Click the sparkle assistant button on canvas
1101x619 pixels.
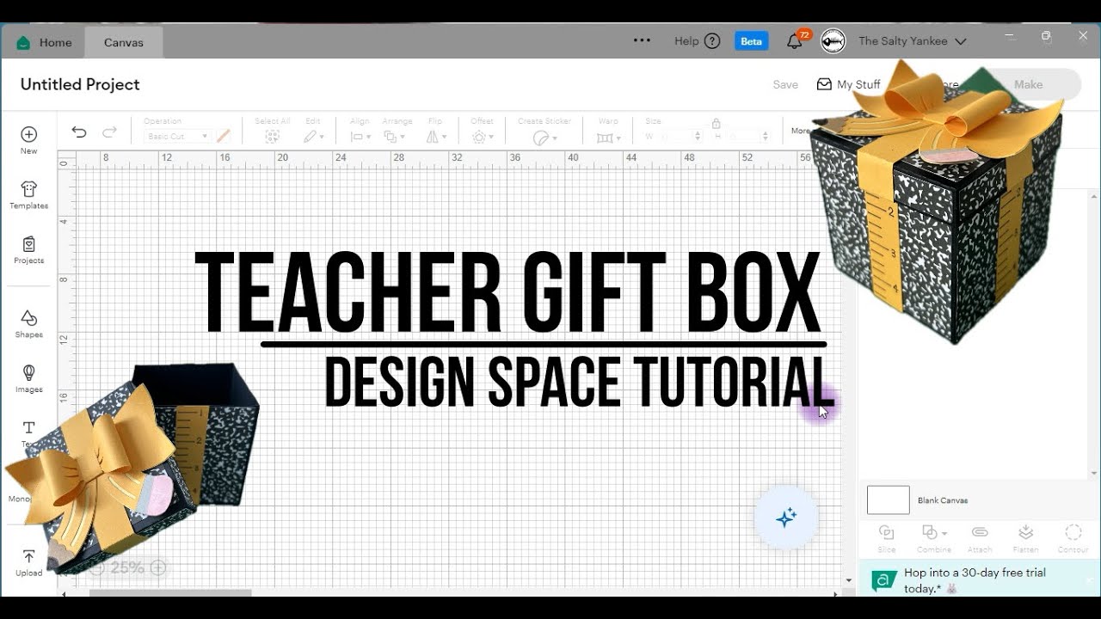pyautogui.click(x=786, y=518)
